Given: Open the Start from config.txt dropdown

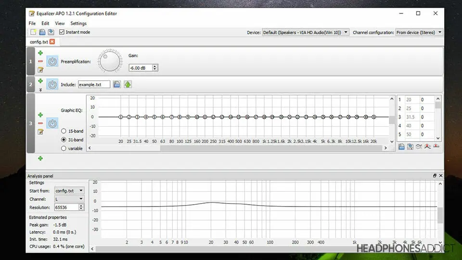Looking at the screenshot, I should [x=69, y=191].
